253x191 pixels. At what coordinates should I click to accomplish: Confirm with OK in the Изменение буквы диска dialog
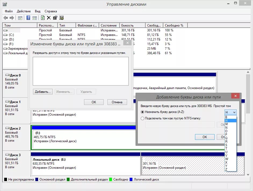pos(94,102)
